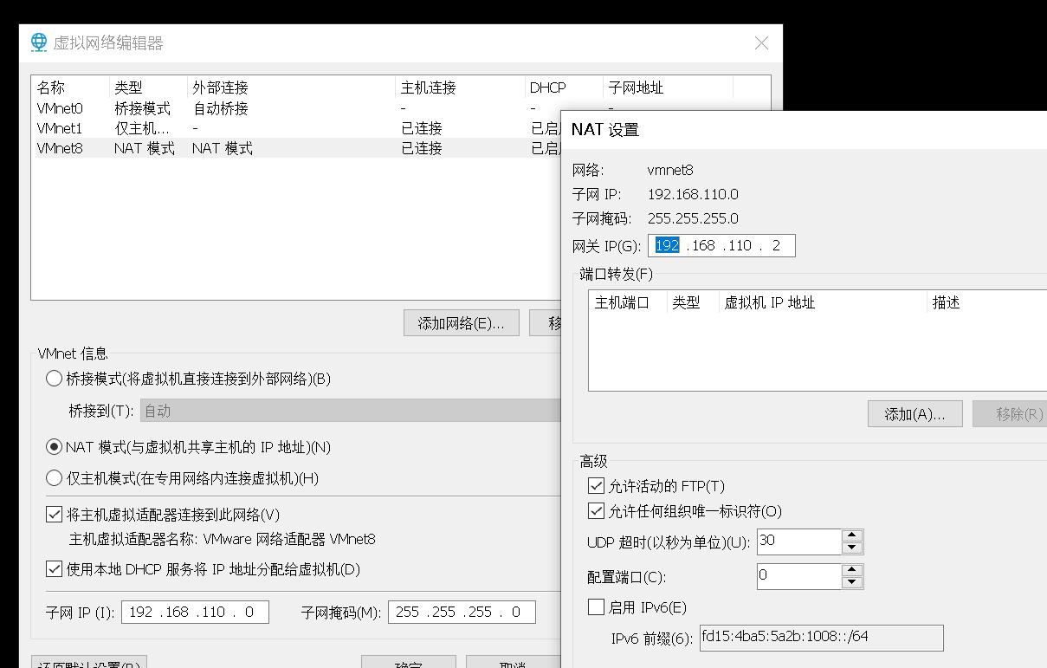Click the 网关 IP field in NAT 设置
The image size is (1047, 668).
[721, 245]
